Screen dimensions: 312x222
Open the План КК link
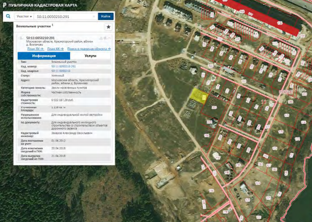point(55,48)
